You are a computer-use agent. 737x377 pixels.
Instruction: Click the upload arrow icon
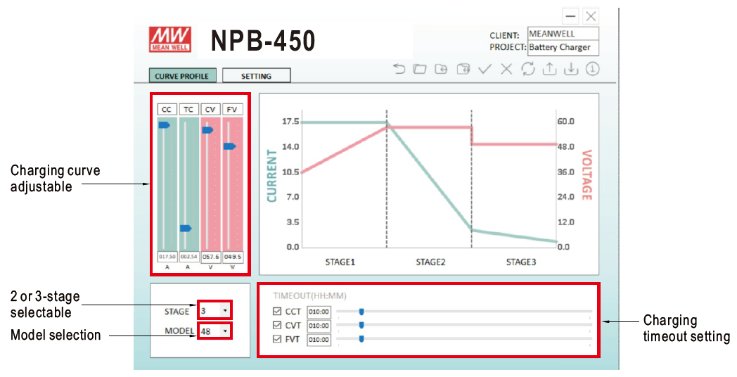click(549, 69)
